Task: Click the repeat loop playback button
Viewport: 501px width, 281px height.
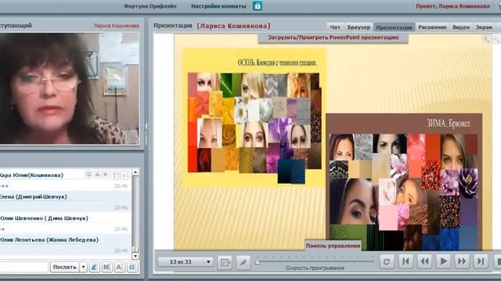Action: [387, 262]
